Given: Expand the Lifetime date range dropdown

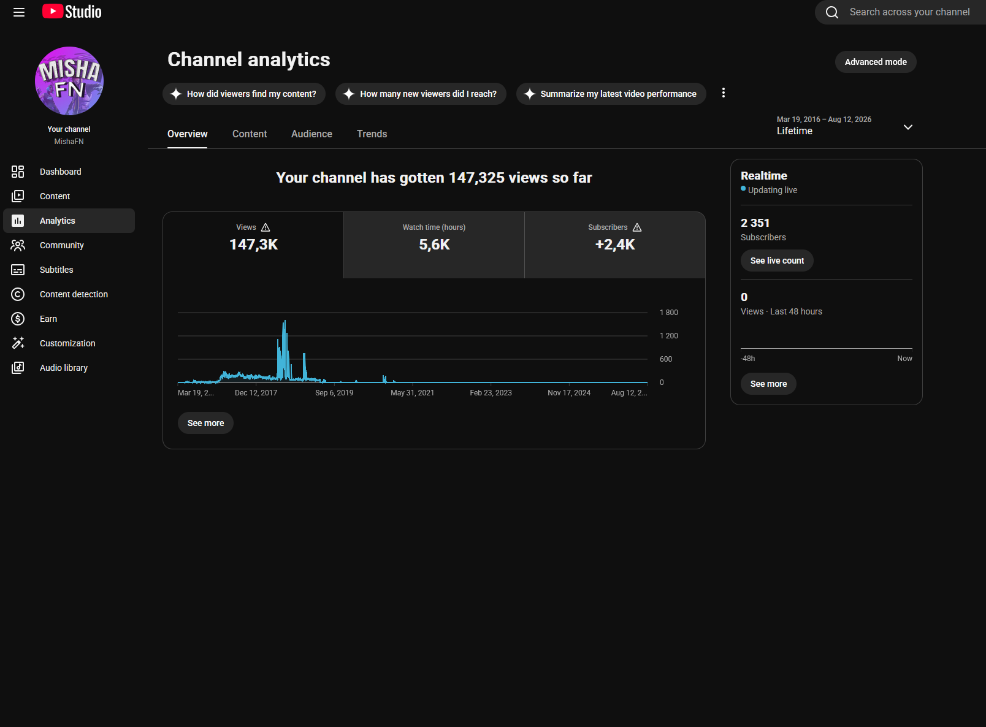Looking at the screenshot, I should click(x=845, y=126).
